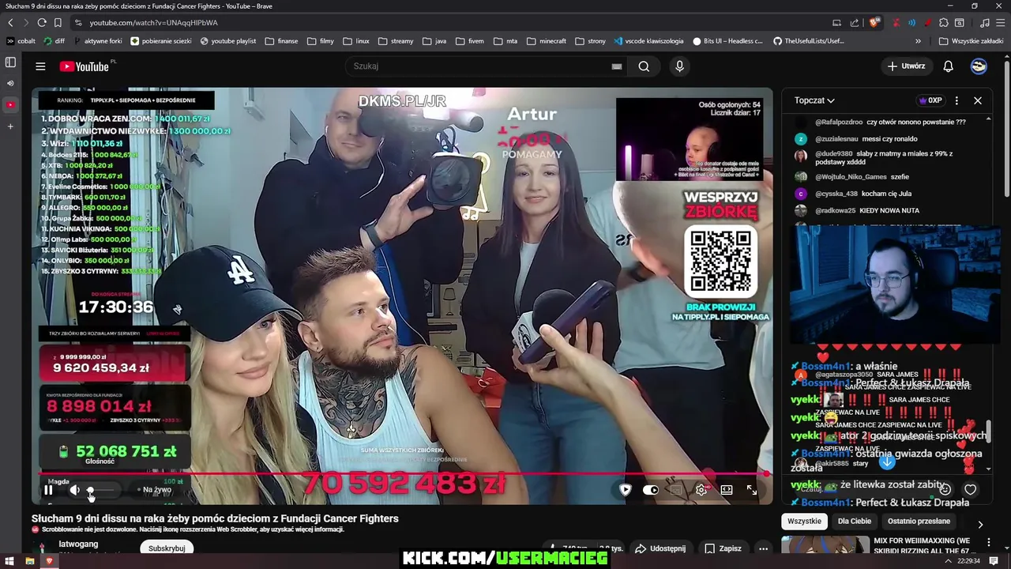Enter fullscreen on the video
Viewport: 1011px width, 569px height.
pos(752,490)
